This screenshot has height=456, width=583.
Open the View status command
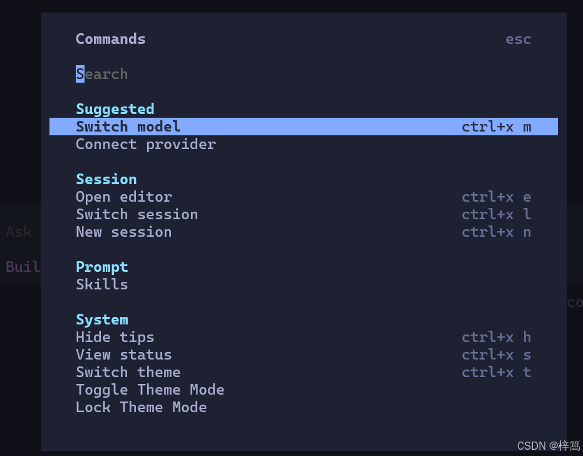(303, 355)
